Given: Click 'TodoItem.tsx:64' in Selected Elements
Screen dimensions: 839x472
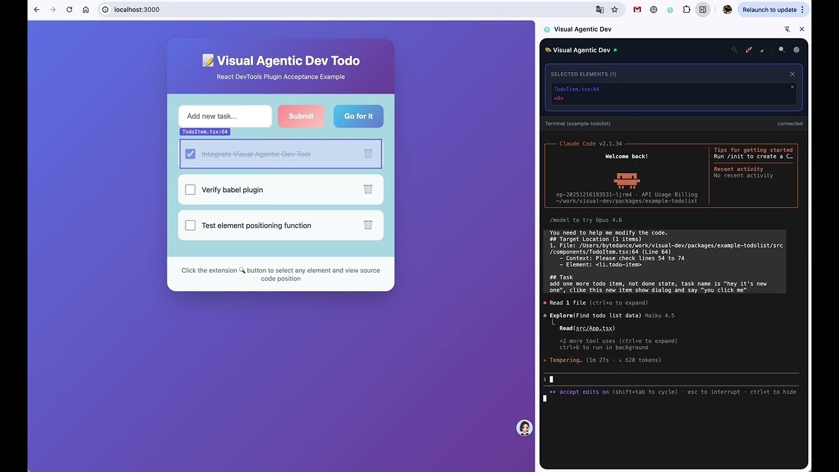Looking at the screenshot, I should pos(577,89).
